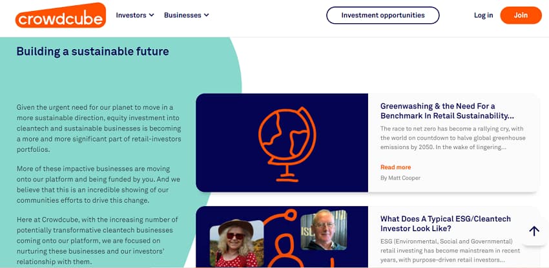Click author name Matt Cooper

(400, 178)
